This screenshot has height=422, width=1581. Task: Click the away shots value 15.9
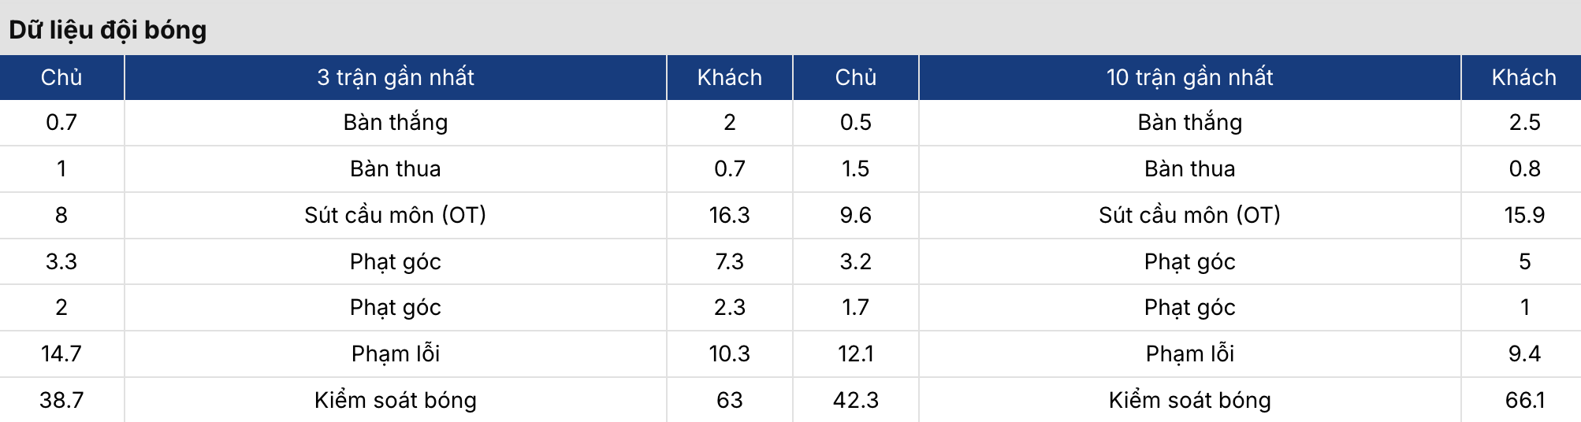click(1524, 215)
